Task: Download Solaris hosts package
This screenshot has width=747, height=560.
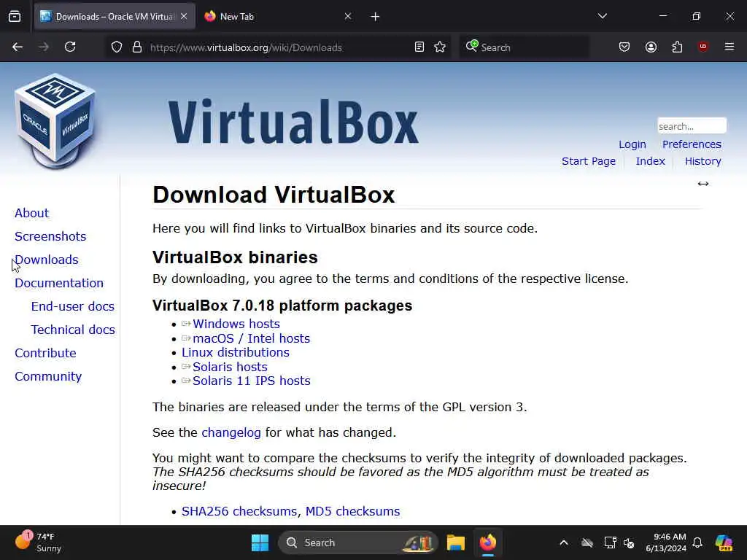Action: pos(230,367)
